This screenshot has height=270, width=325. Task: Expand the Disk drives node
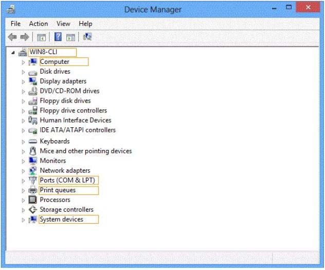point(23,72)
